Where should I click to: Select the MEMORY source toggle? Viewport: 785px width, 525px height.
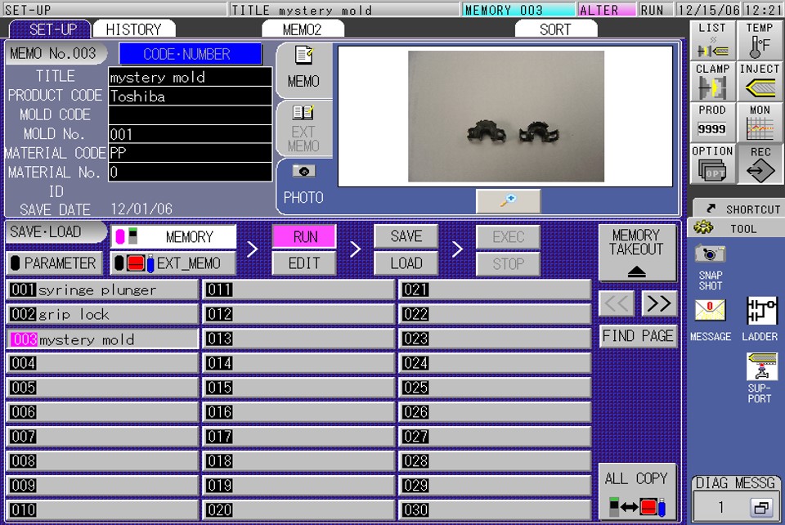[174, 237]
